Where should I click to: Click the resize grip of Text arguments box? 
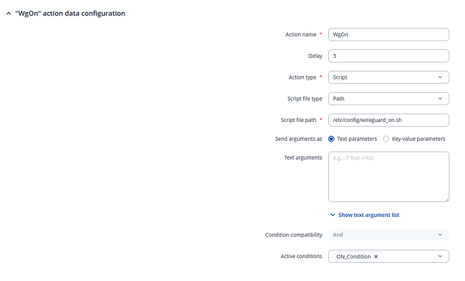(x=447, y=199)
